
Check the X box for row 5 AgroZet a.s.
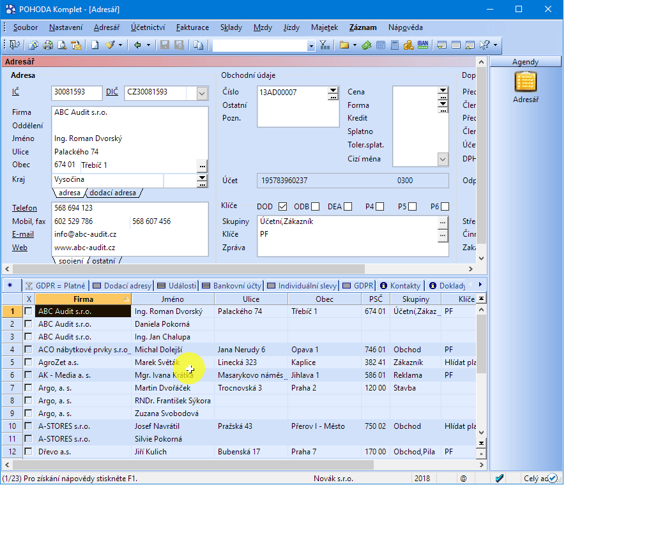(x=28, y=362)
